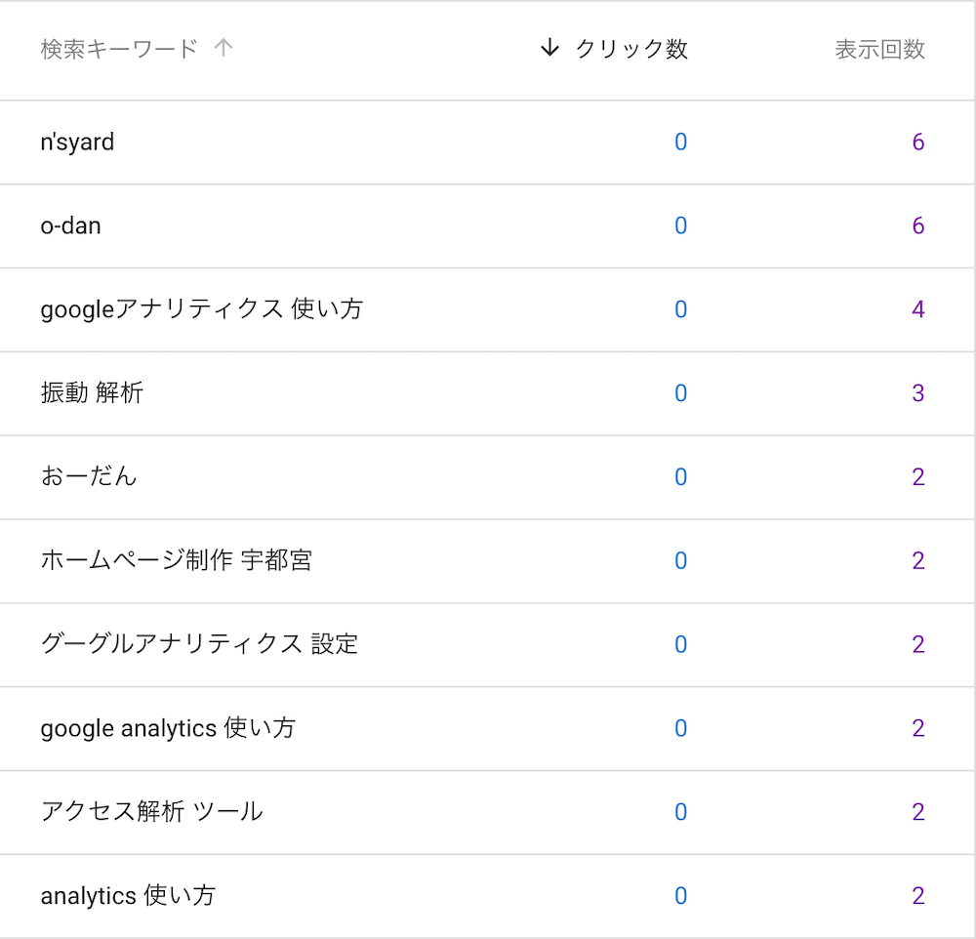Click the impressions value 4 for googleアナリティクス
The width and height of the screenshot is (976, 939).
918,309
